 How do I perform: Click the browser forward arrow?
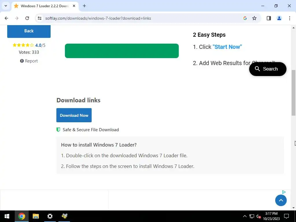pyautogui.click(x=16, y=18)
